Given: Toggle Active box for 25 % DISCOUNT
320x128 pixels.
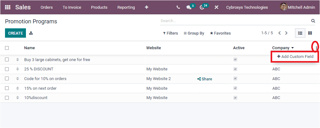Looking at the screenshot, I should tap(235, 69).
